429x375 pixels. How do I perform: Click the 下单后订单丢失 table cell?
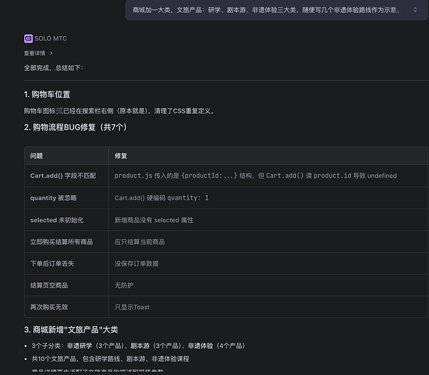pos(66,263)
